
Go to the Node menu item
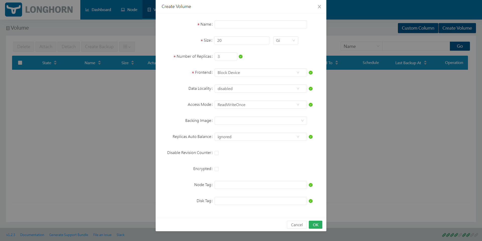tap(129, 10)
